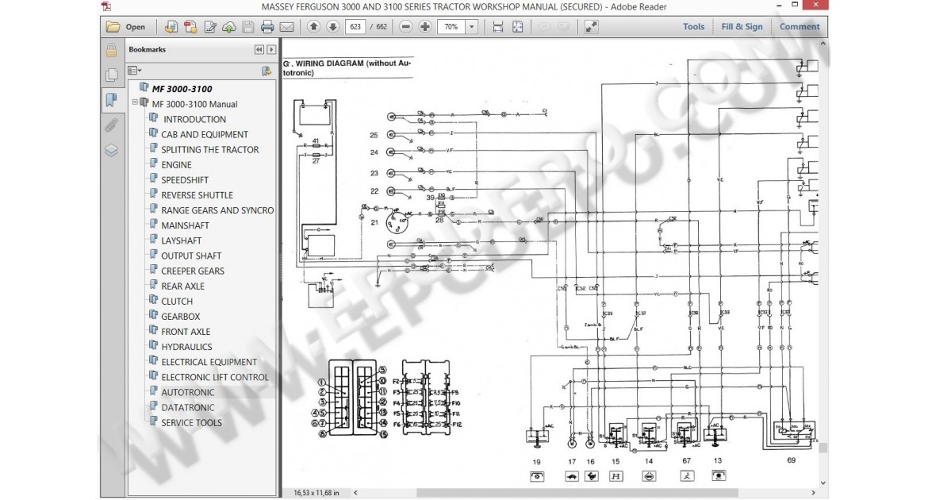928x500 pixels.
Task: Click the fit one full page icon
Action: (517, 27)
